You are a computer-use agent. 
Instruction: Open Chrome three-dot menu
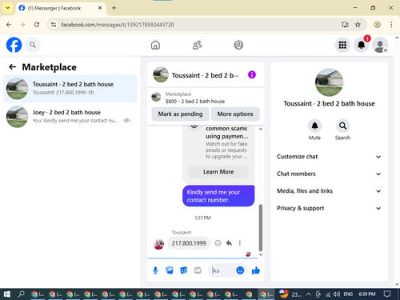tap(391, 25)
